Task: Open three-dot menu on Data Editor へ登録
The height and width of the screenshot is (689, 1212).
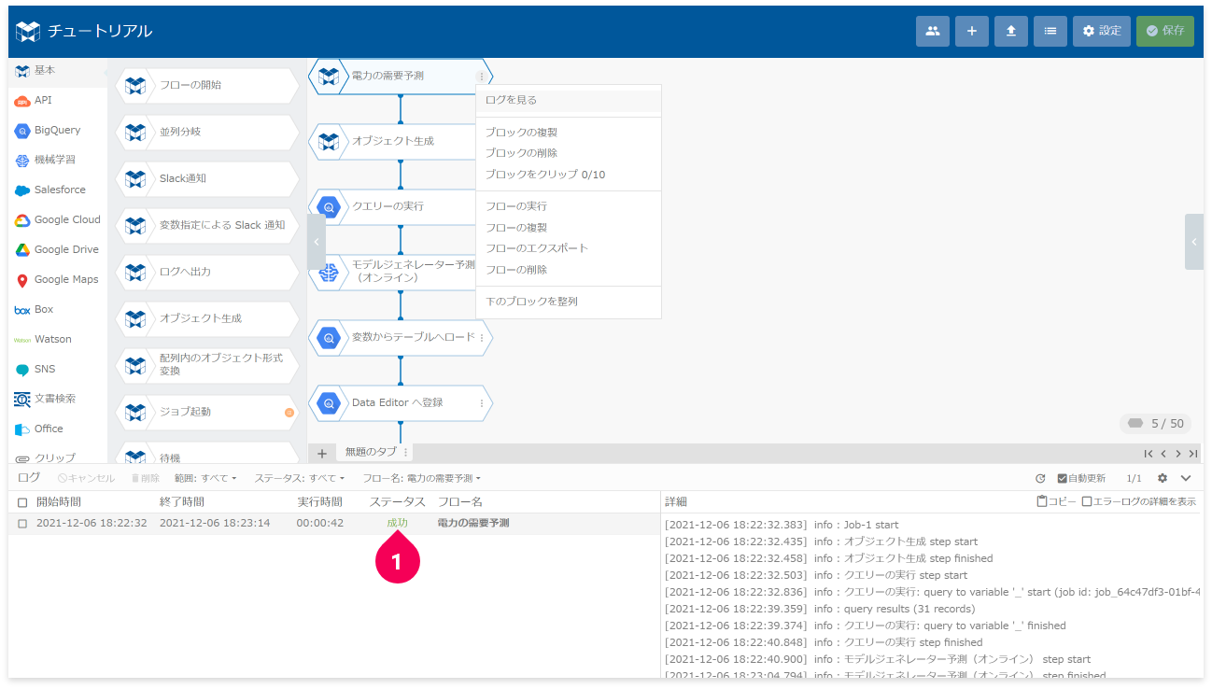Action: (482, 403)
